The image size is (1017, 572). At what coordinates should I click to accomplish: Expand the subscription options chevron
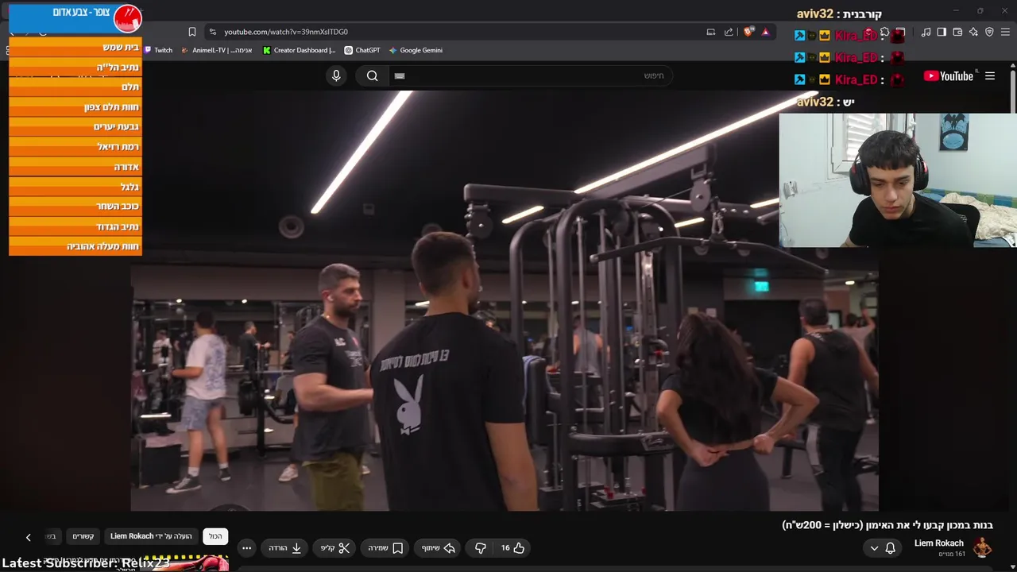point(874,548)
